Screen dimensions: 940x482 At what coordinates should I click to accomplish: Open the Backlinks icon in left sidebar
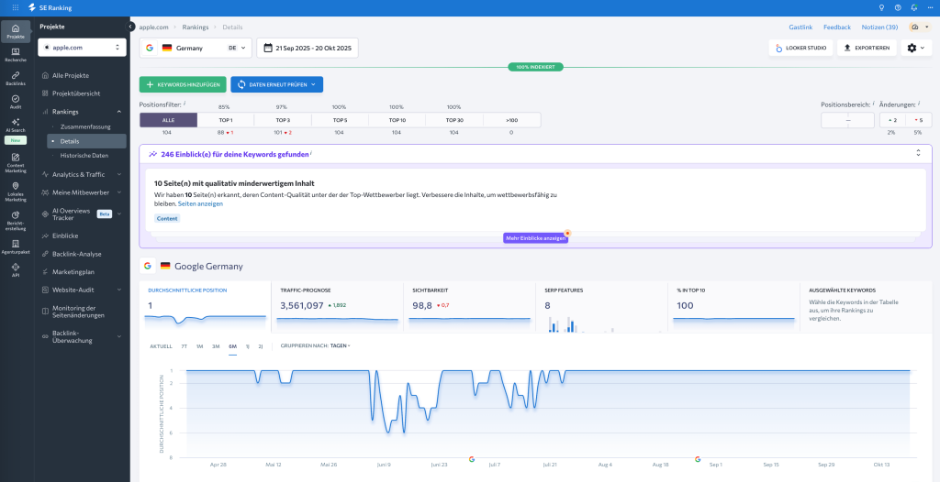15,75
